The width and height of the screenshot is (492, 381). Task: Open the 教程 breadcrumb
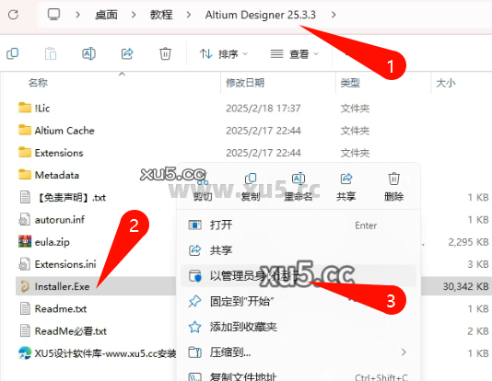tap(161, 15)
